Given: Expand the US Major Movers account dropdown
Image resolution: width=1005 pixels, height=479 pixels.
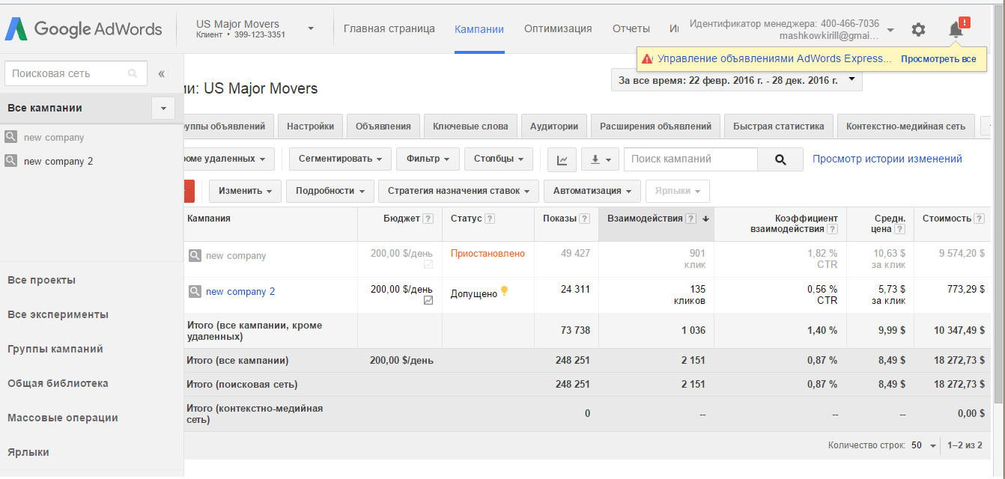Looking at the screenshot, I should click(311, 29).
